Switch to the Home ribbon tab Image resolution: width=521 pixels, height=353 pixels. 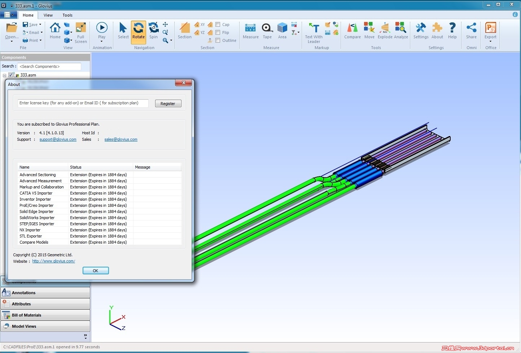pos(28,15)
